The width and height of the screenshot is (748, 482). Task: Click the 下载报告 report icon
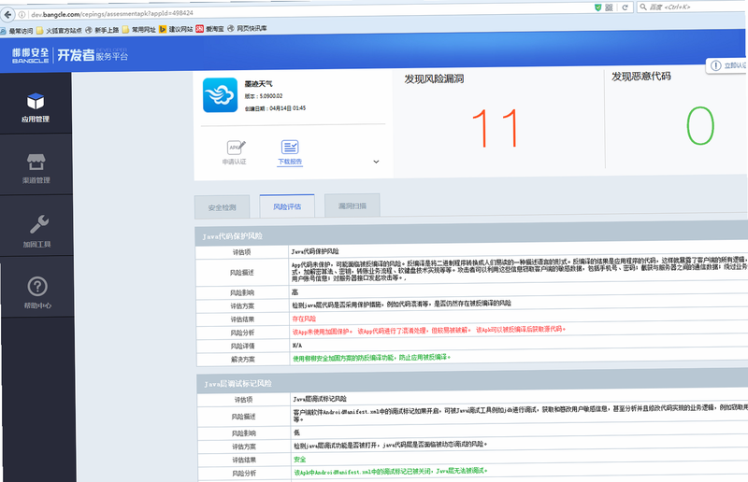(x=290, y=147)
